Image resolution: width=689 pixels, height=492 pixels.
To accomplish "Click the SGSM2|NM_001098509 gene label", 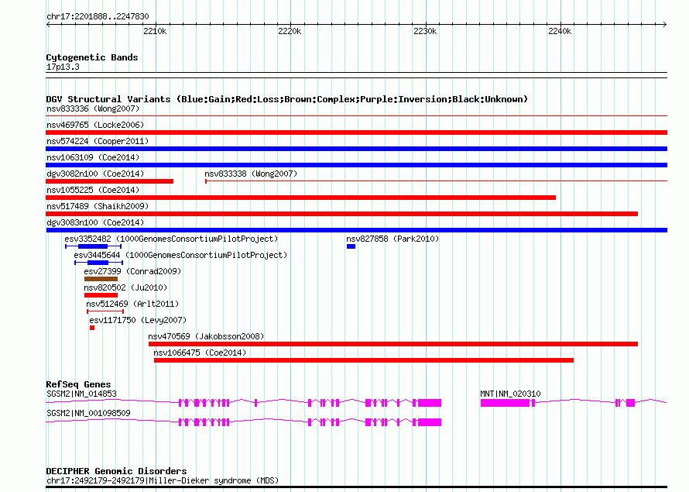I will [x=88, y=413].
